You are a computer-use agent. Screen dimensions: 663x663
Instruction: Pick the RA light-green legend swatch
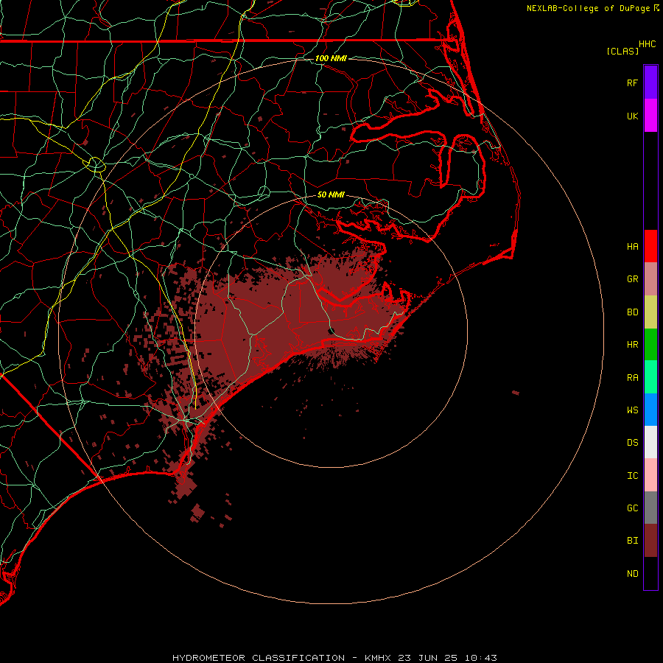650,377
